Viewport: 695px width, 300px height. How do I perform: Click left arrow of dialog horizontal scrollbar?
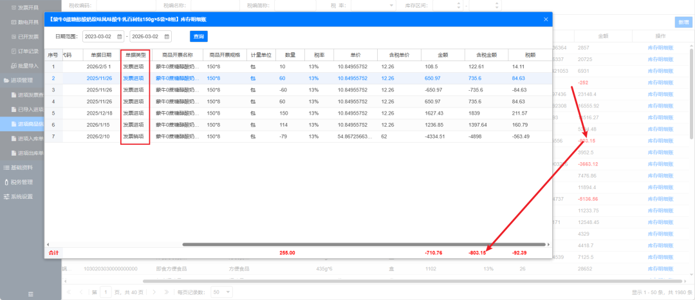(48, 244)
